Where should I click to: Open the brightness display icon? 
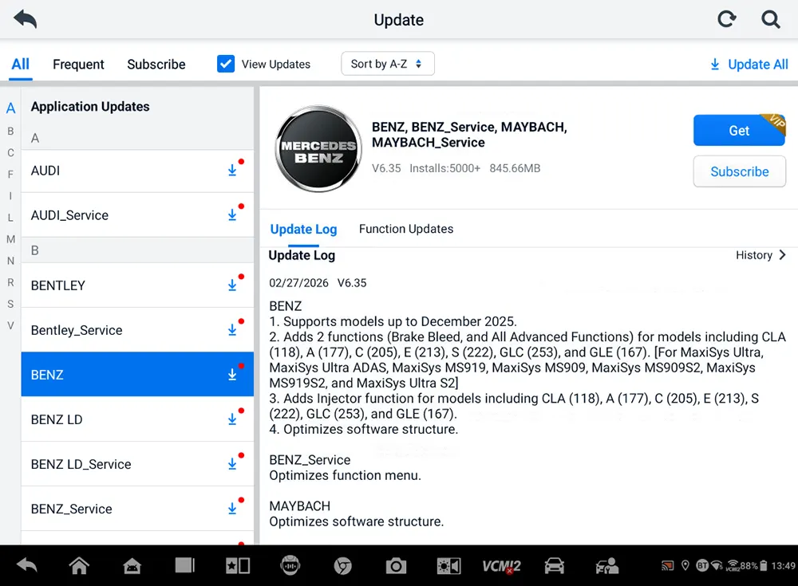(x=448, y=565)
